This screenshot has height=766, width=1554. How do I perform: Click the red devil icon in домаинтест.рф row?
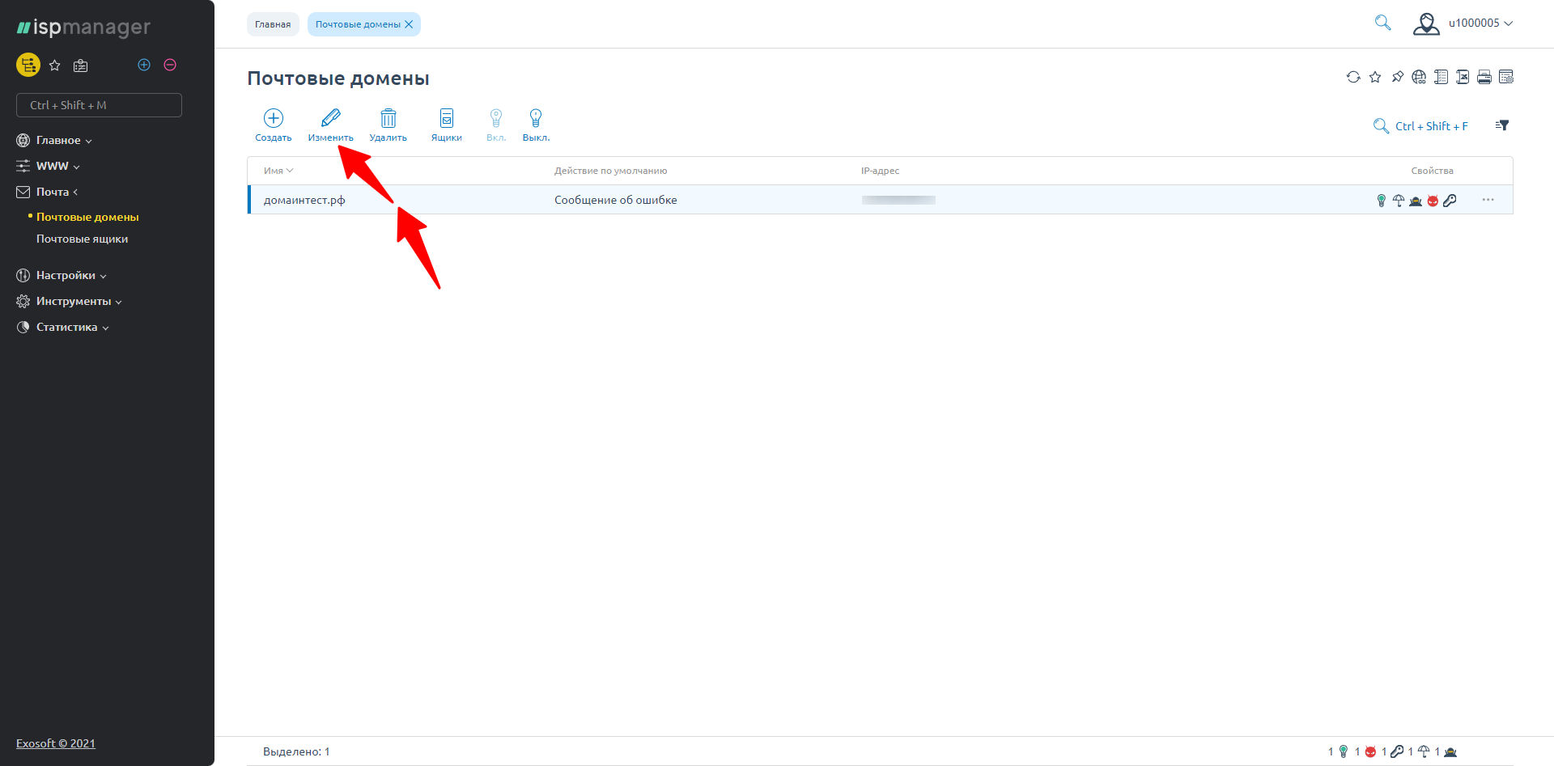click(x=1433, y=201)
